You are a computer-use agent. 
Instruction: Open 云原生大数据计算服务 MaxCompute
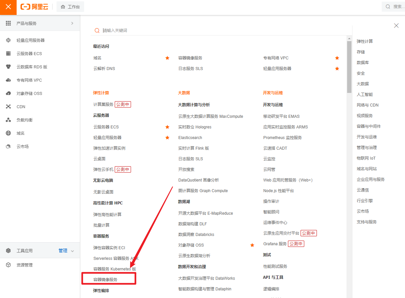point(210,116)
